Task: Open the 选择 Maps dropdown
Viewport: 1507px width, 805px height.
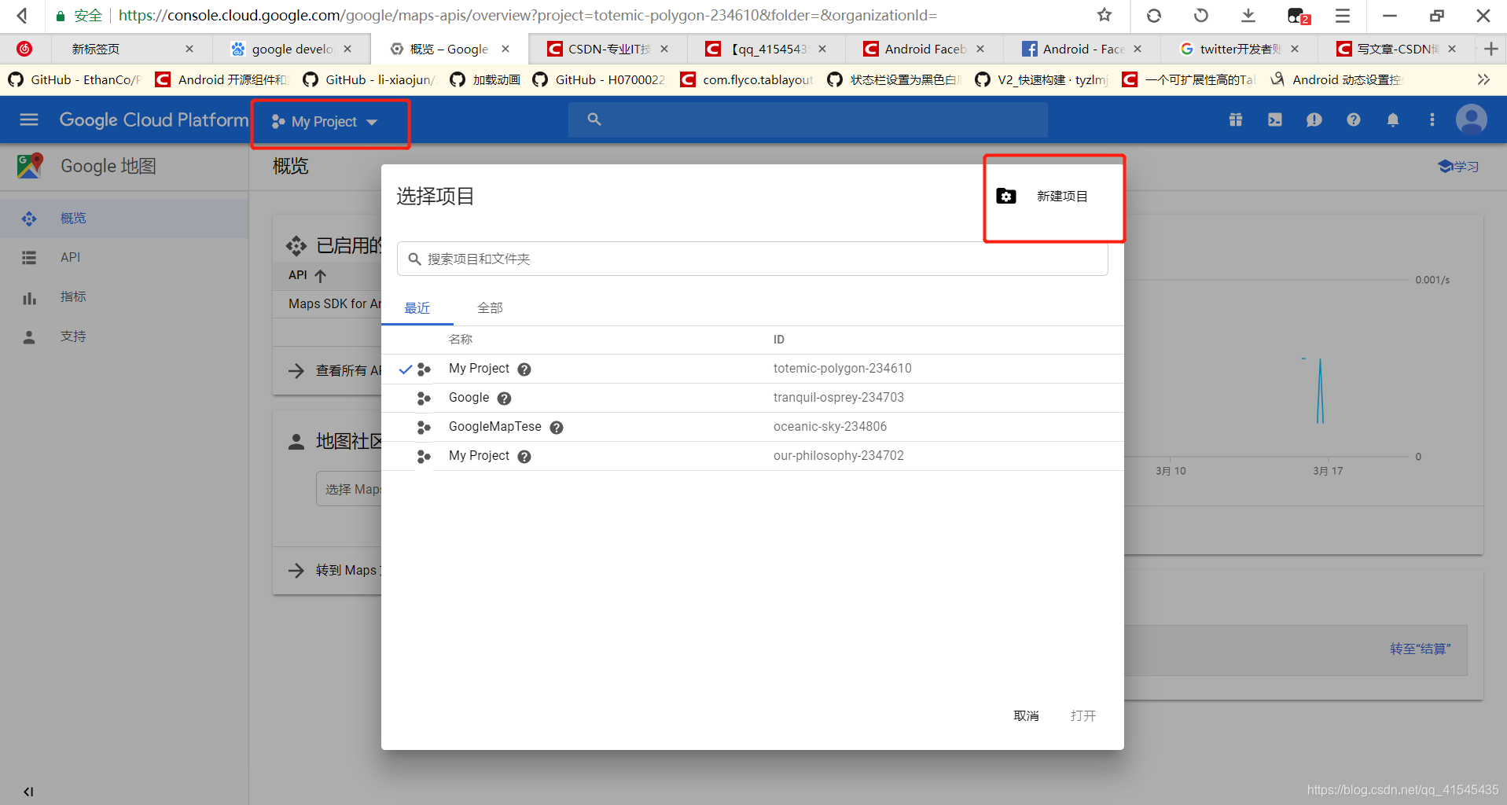Action: pos(350,489)
